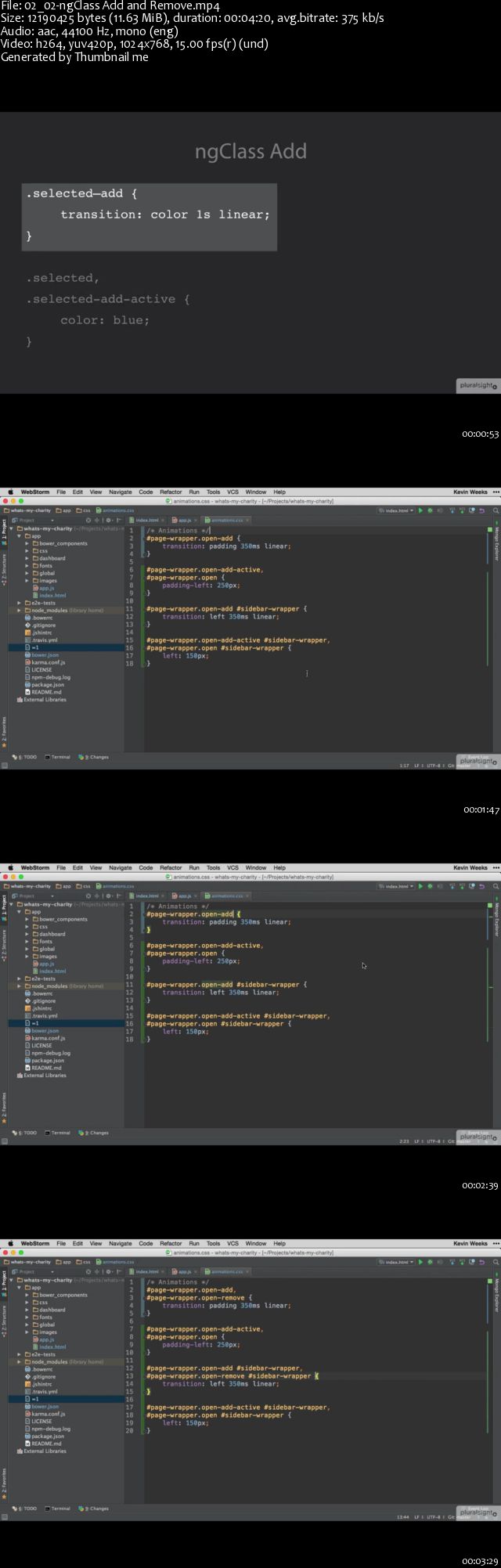Click the 2:23 cursor position in the 00:02:39 frame status bar

(x=404, y=1141)
